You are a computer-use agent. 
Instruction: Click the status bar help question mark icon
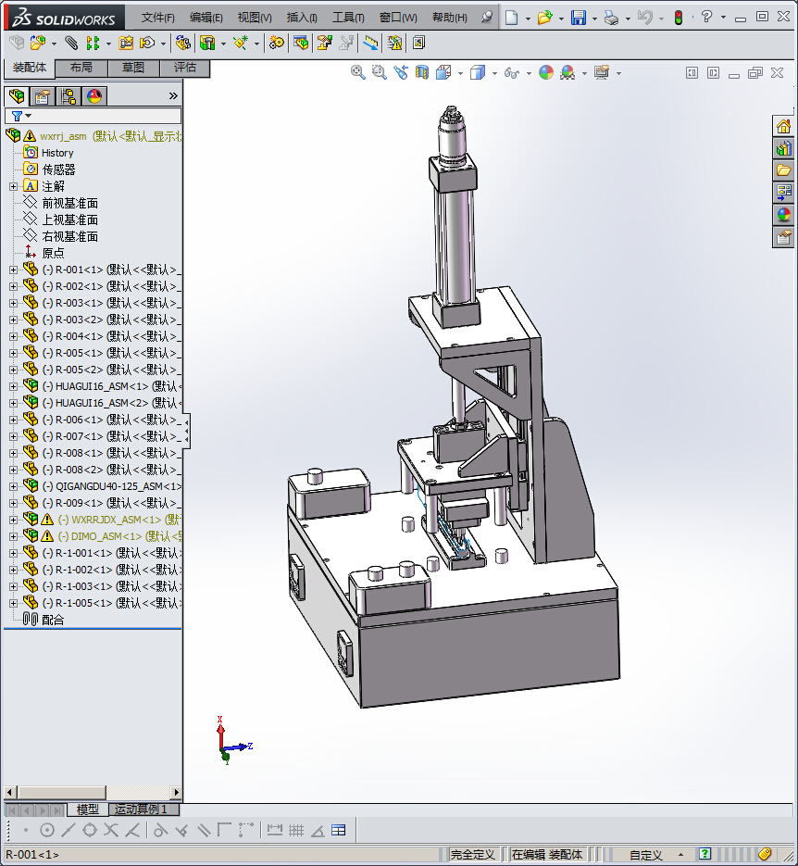(704, 854)
